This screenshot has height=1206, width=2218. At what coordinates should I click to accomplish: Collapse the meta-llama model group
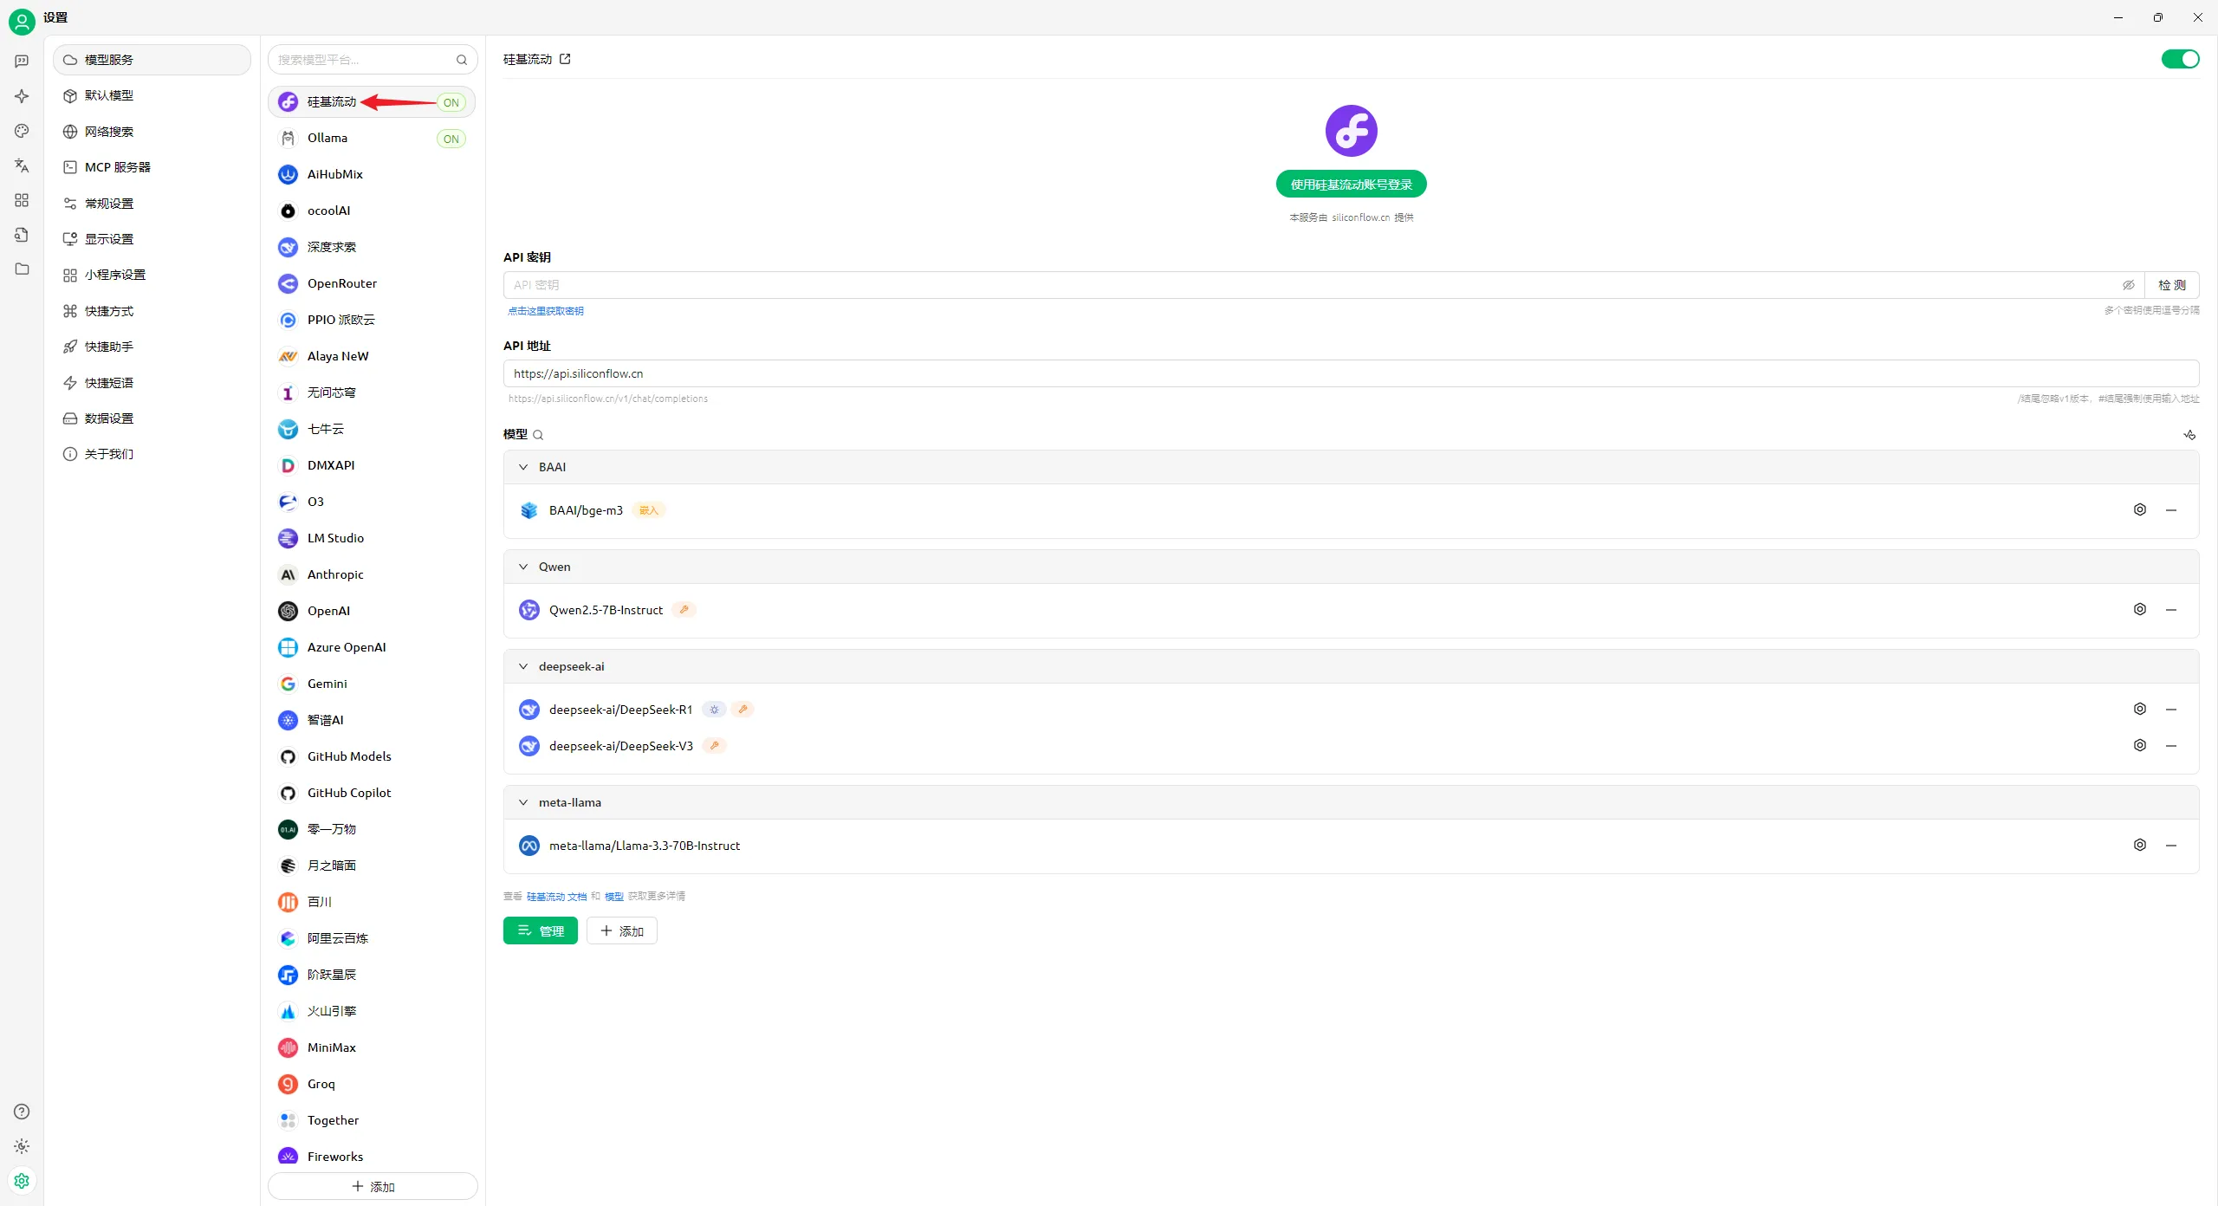523,802
